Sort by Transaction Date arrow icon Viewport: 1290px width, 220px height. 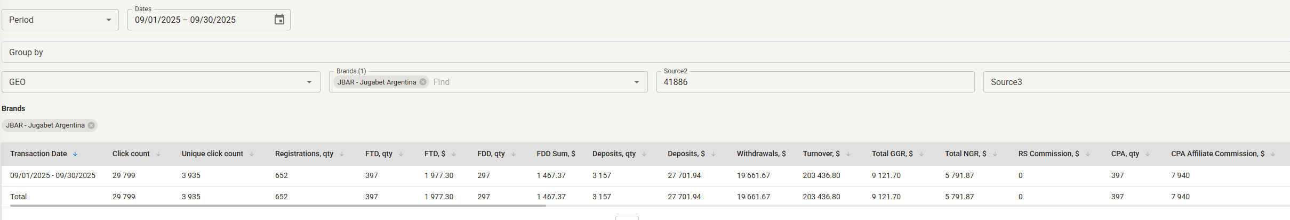point(75,154)
